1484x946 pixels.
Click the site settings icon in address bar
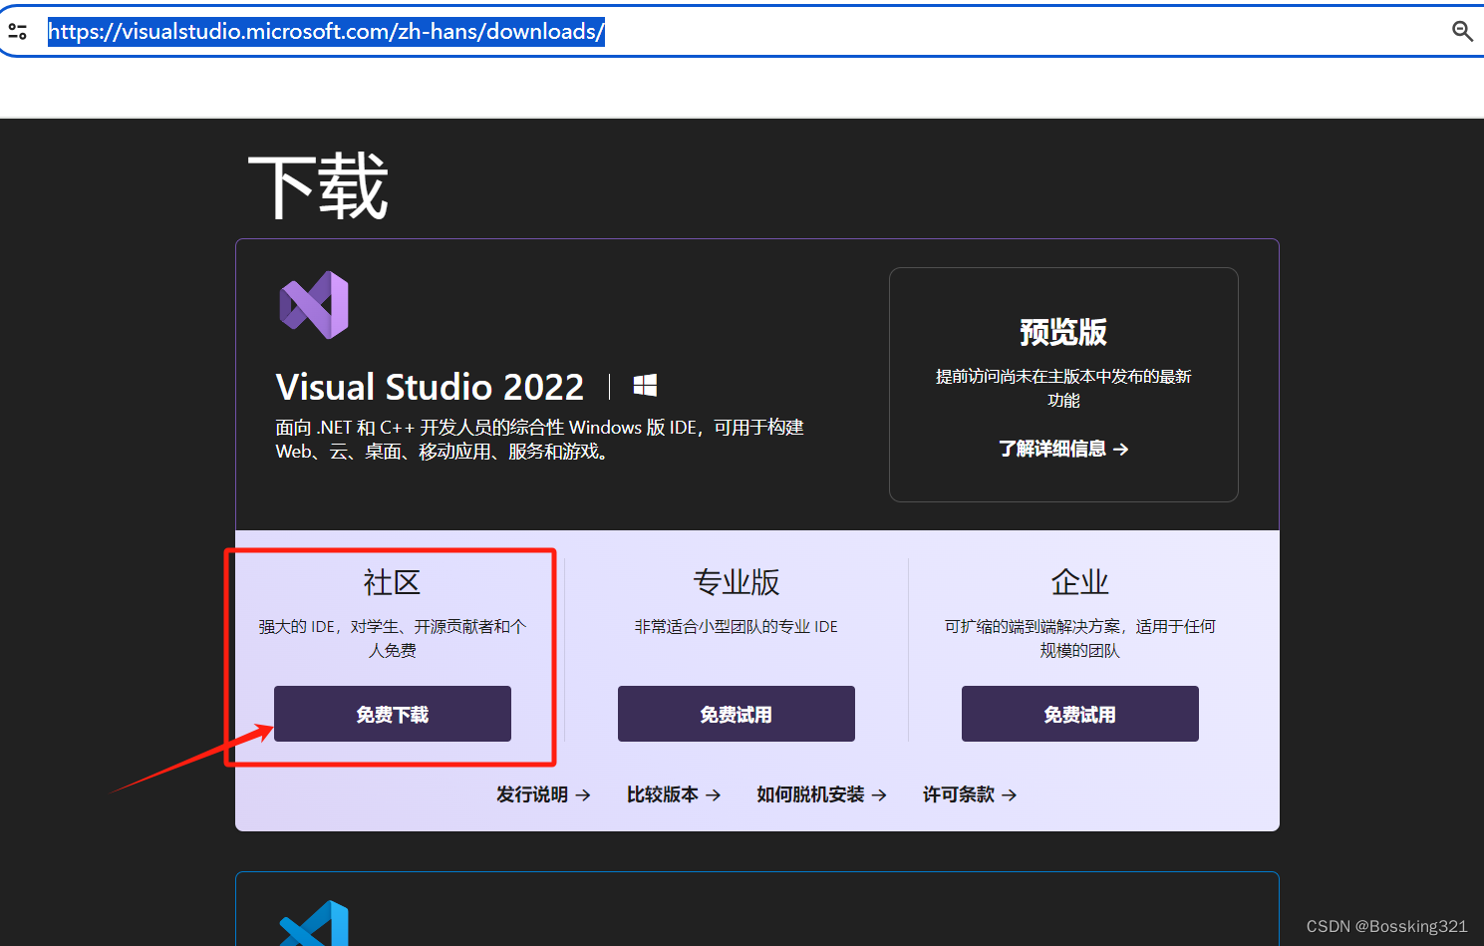coord(18,31)
